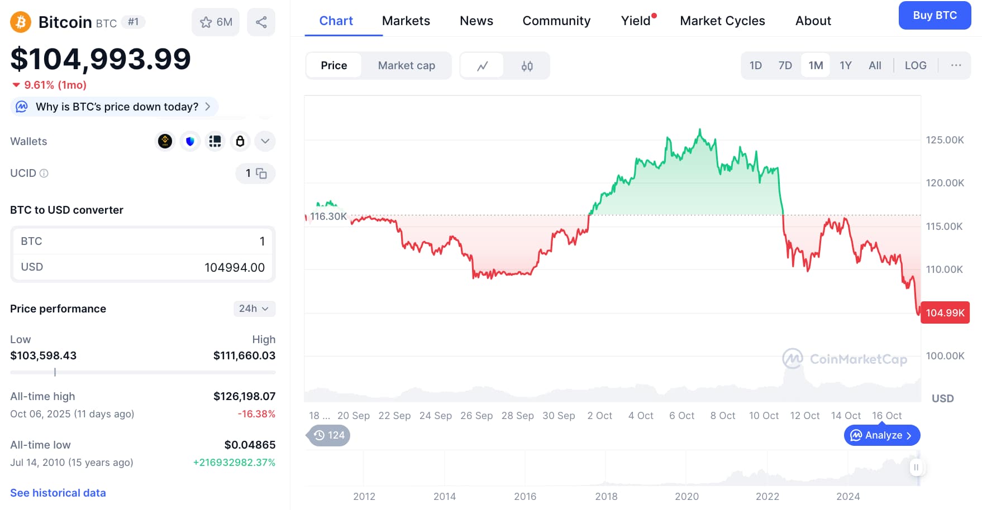Open the blue shield wallet icon

(x=190, y=141)
